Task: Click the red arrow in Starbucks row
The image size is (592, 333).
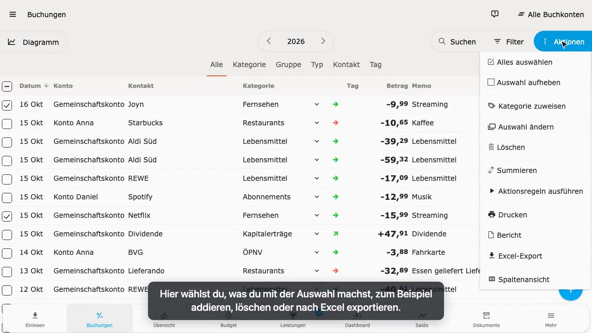Action: tap(336, 123)
